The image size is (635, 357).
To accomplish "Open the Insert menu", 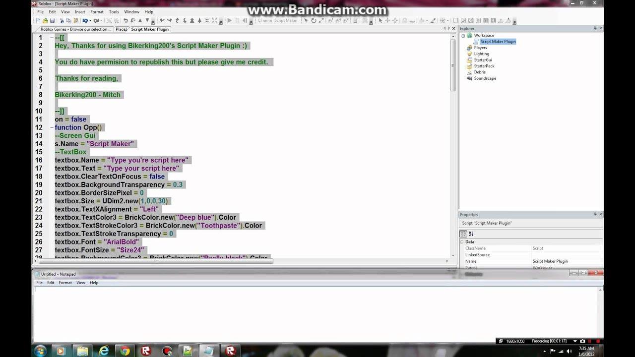I will point(80,12).
